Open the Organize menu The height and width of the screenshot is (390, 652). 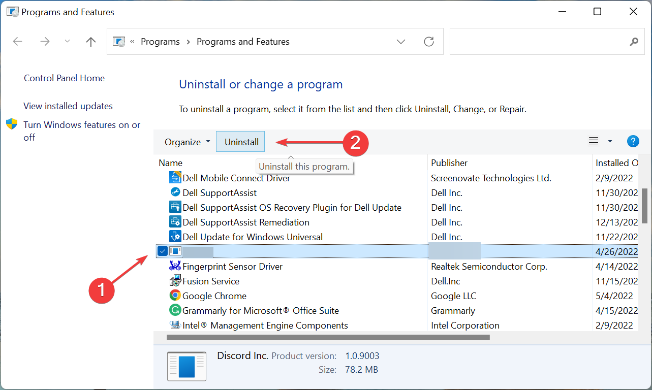[x=187, y=142]
